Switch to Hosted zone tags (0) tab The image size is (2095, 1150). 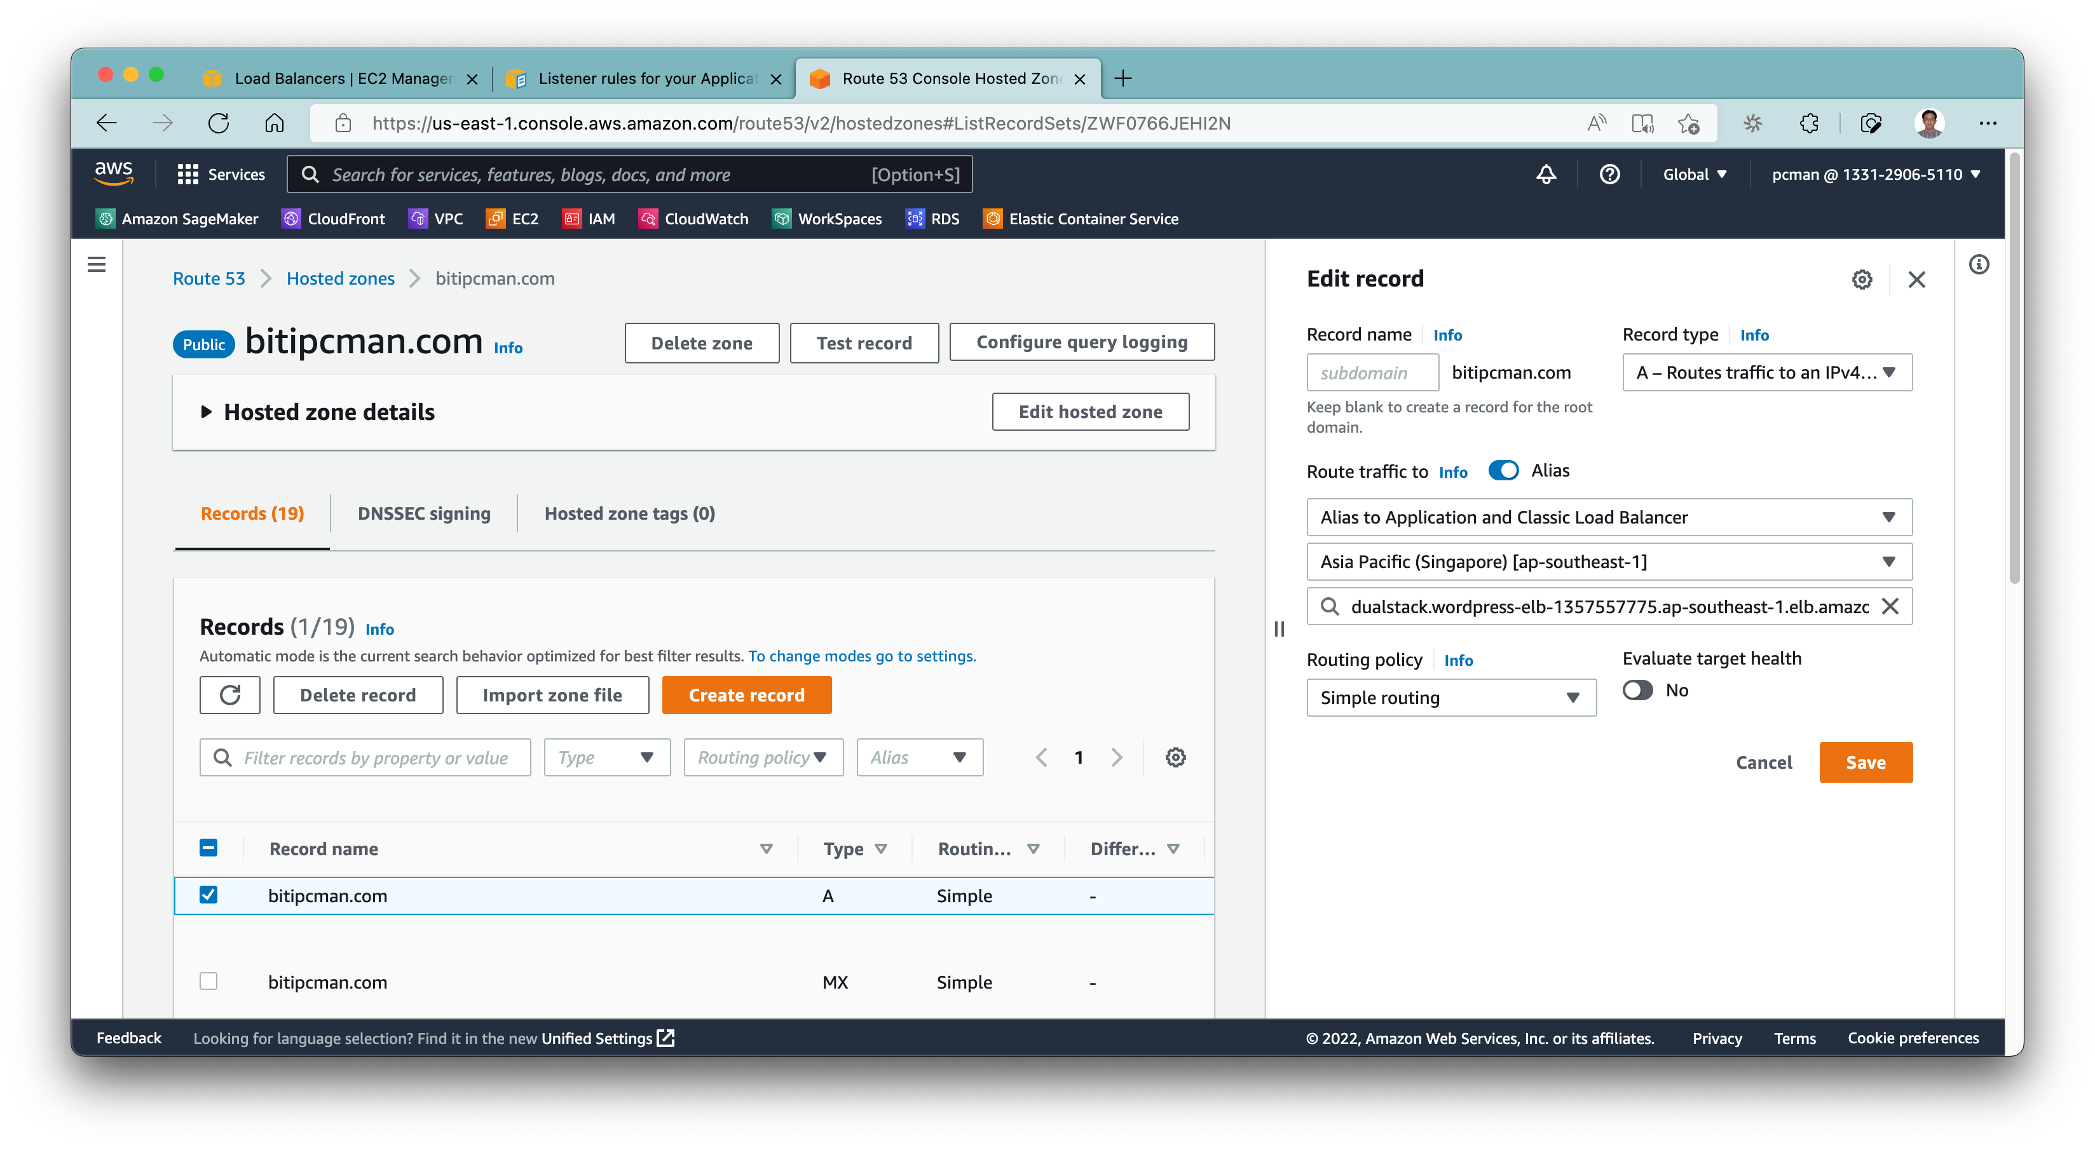tap(629, 513)
